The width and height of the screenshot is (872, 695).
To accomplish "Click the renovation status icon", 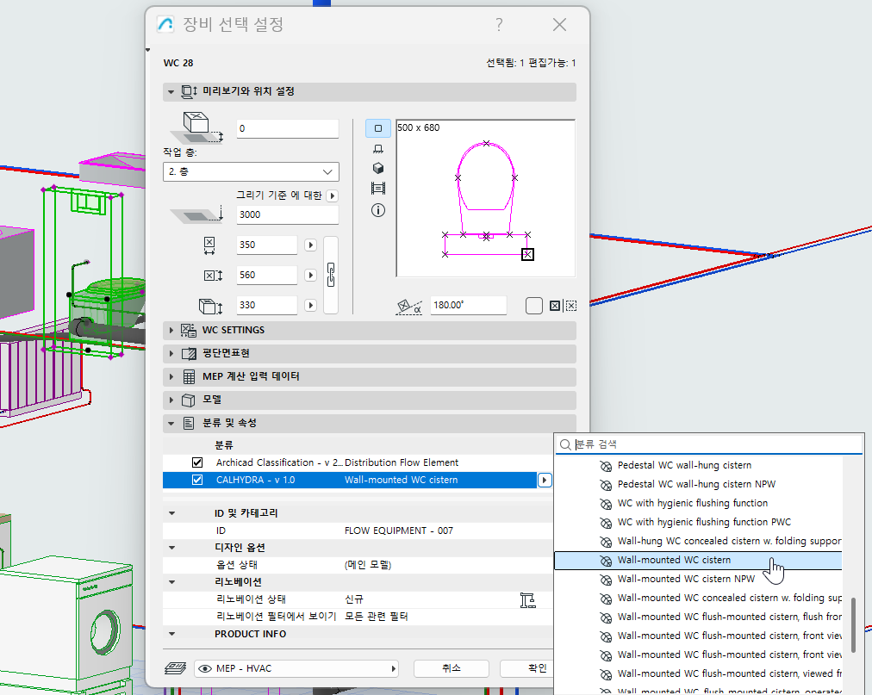I will (529, 599).
